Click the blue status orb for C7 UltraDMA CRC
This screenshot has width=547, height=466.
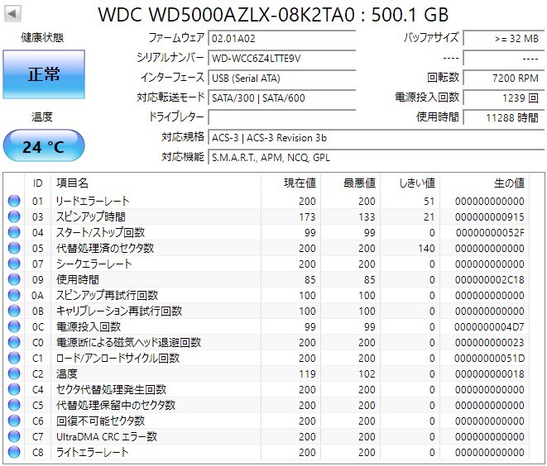[14, 436]
